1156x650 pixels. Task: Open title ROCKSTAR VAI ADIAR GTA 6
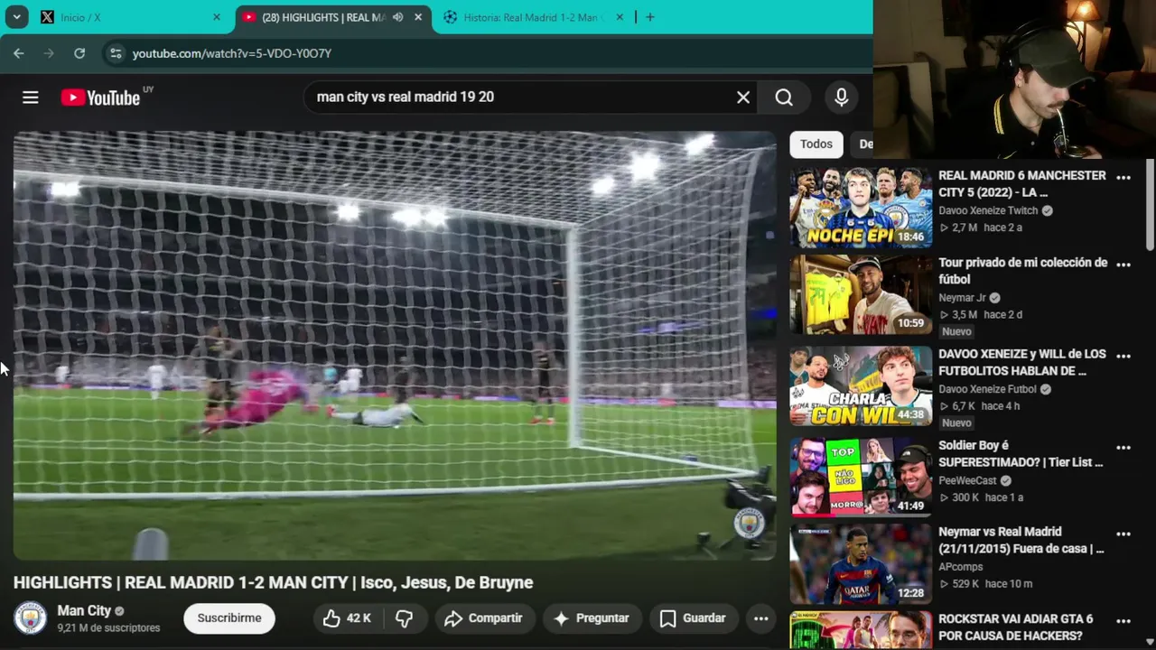point(1016,627)
